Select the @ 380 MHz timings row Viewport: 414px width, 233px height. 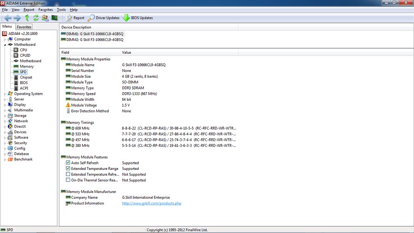[150, 146]
